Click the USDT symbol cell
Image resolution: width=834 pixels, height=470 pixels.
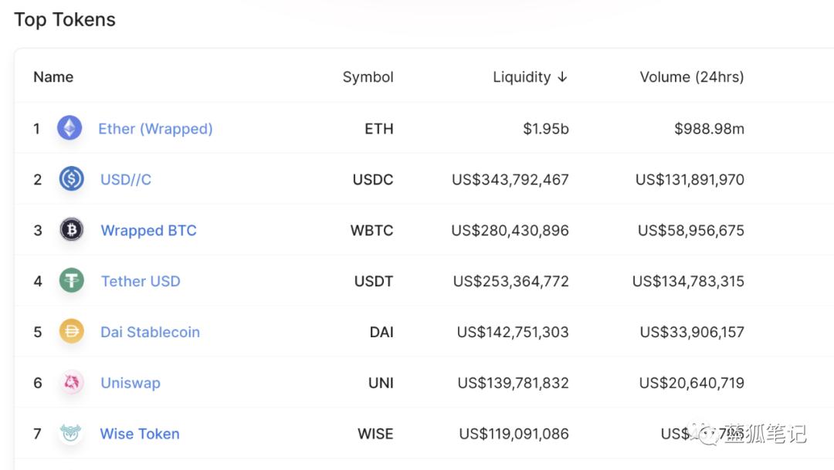tap(374, 281)
